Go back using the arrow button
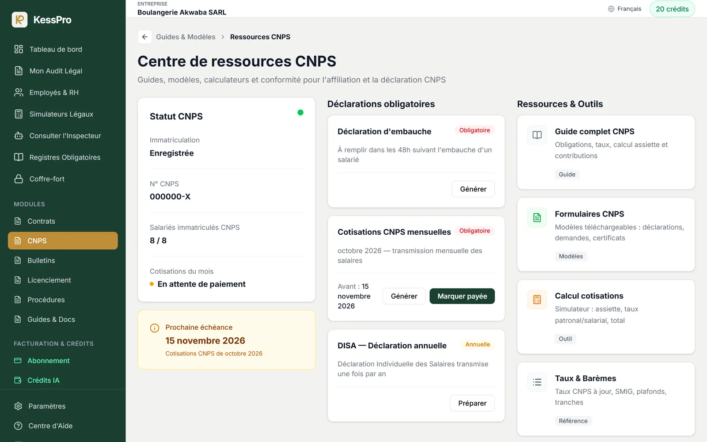This screenshot has height=442, width=707. (x=144, y=37)
